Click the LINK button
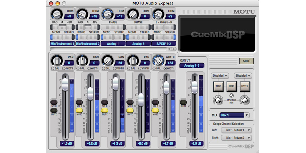The image size is (306, 153). point(231,87)
